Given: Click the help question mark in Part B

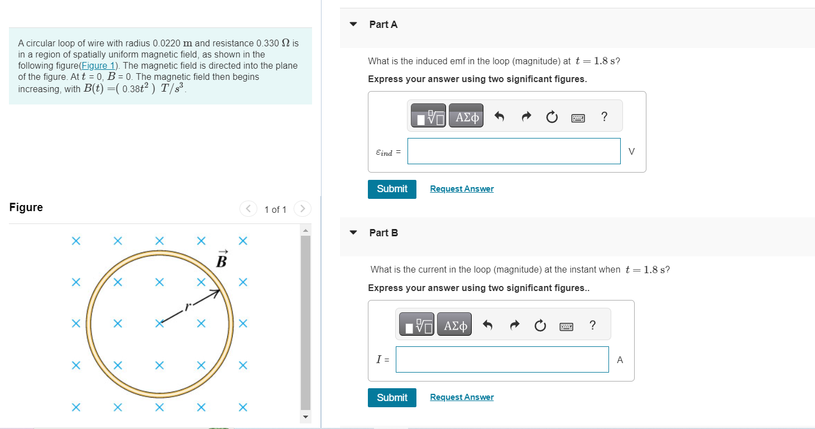Looking at the screenshot, I should 592,325.
